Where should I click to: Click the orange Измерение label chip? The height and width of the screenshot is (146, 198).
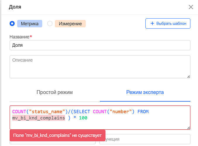[x=70, y=24]
